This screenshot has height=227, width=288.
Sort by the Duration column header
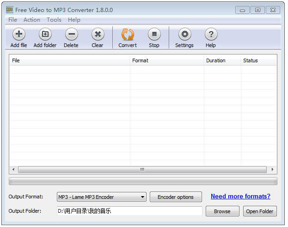[216, 60]
